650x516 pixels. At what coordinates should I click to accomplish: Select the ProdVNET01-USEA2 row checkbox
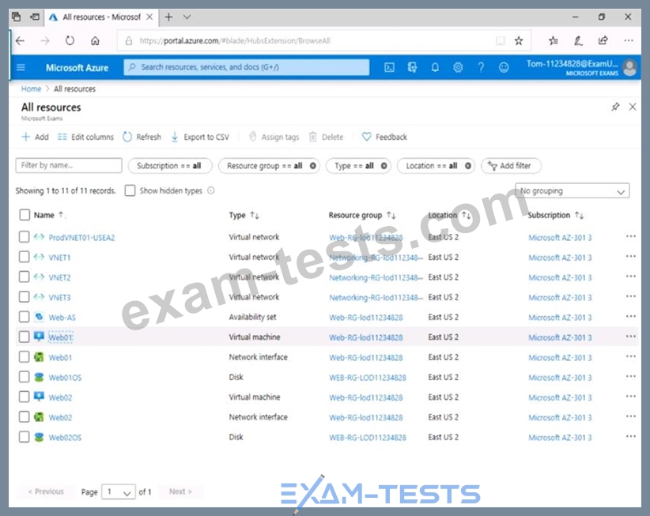click(x=24, y=237)
